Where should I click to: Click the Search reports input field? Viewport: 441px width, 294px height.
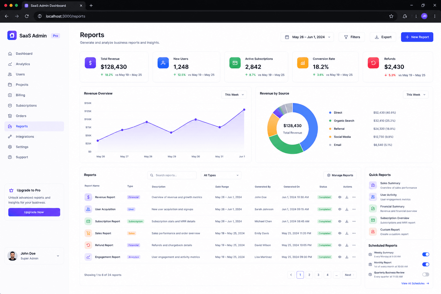[172, 175]
